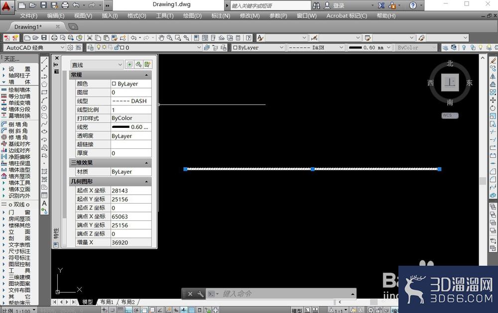Click the Zoom Realtime magnifier icon
The width and height of the screenshot is (498, 313).
pyautogui.click(x=170, y=38)
